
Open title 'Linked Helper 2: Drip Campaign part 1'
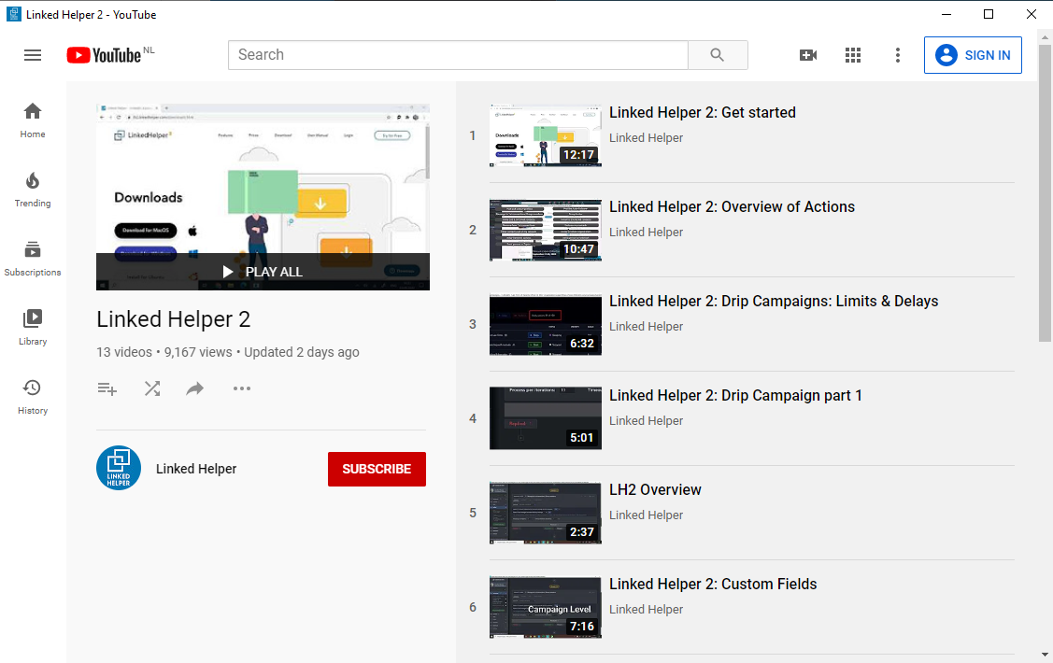[735, 395]
